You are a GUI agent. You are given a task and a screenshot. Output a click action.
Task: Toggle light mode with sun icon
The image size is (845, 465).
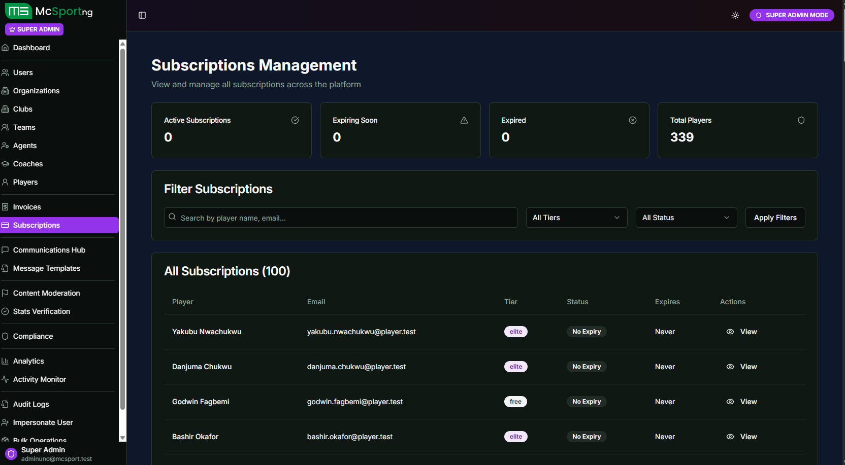coord(735,15)
